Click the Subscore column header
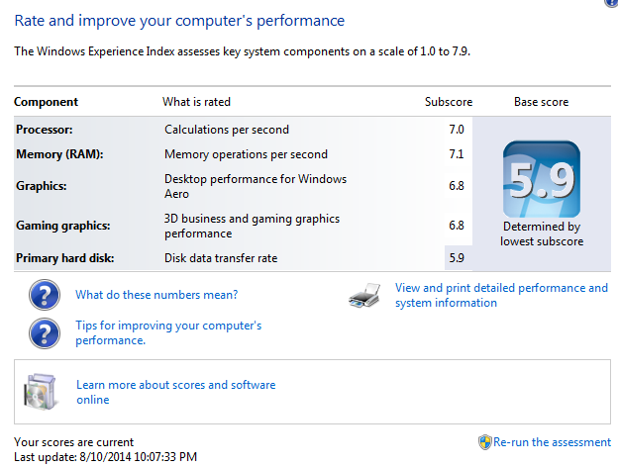Image resolution: width=618 pixels, height=467 pixels. 449,102
